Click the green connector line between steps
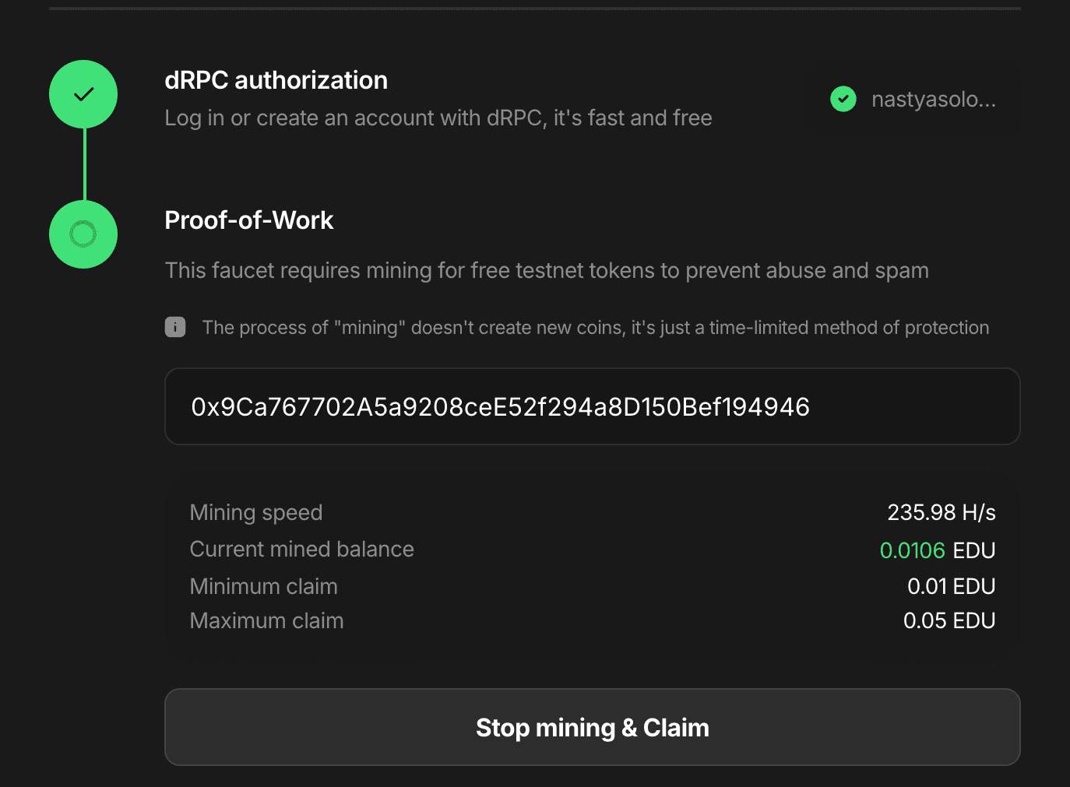The height and width of the screenshot is (787, 1070). click(x=84, y=164)
